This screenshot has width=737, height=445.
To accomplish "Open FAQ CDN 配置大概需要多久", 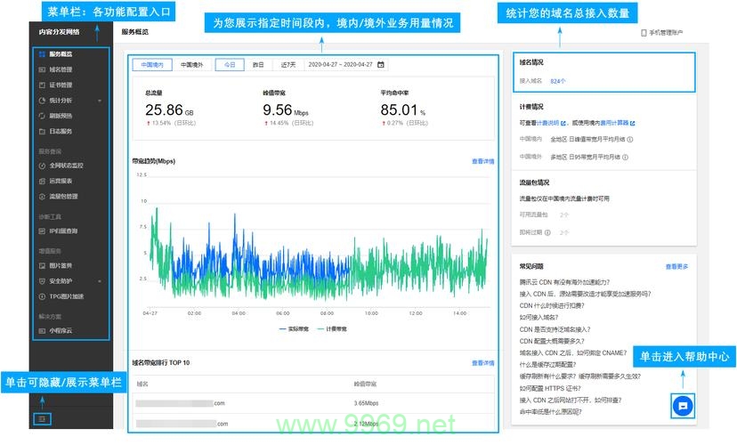I will pyautogui.click(x=552, y=341).
